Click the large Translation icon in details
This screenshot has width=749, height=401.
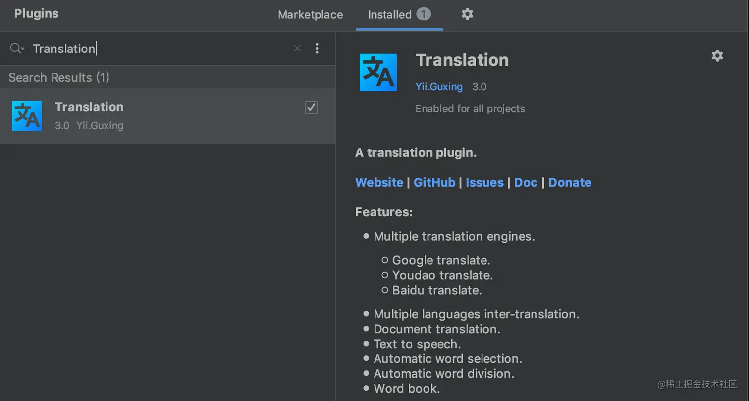(378, 72)
